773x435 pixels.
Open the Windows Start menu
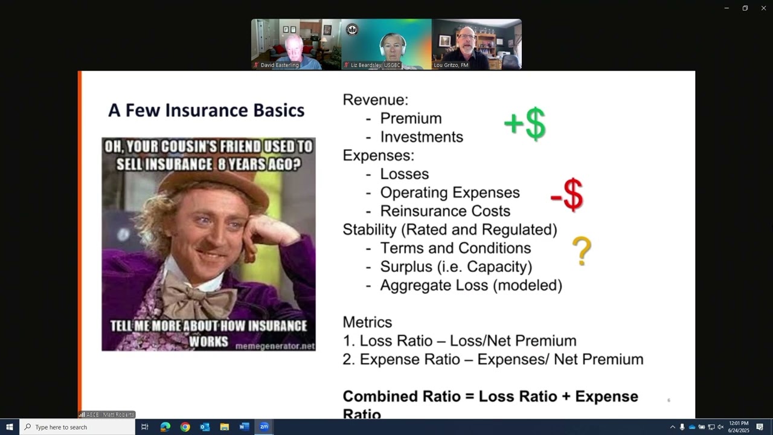(x=10, y=427)
